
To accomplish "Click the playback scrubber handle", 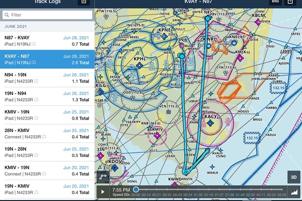I will [136, 189].
